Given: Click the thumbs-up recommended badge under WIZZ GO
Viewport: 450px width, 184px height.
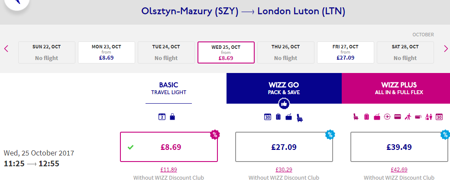Looking at the screenshot, I should click(284, 104).
